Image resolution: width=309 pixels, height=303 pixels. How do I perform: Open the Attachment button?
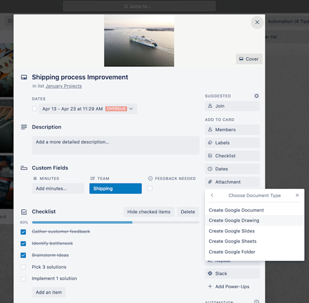tap(232, 182)
